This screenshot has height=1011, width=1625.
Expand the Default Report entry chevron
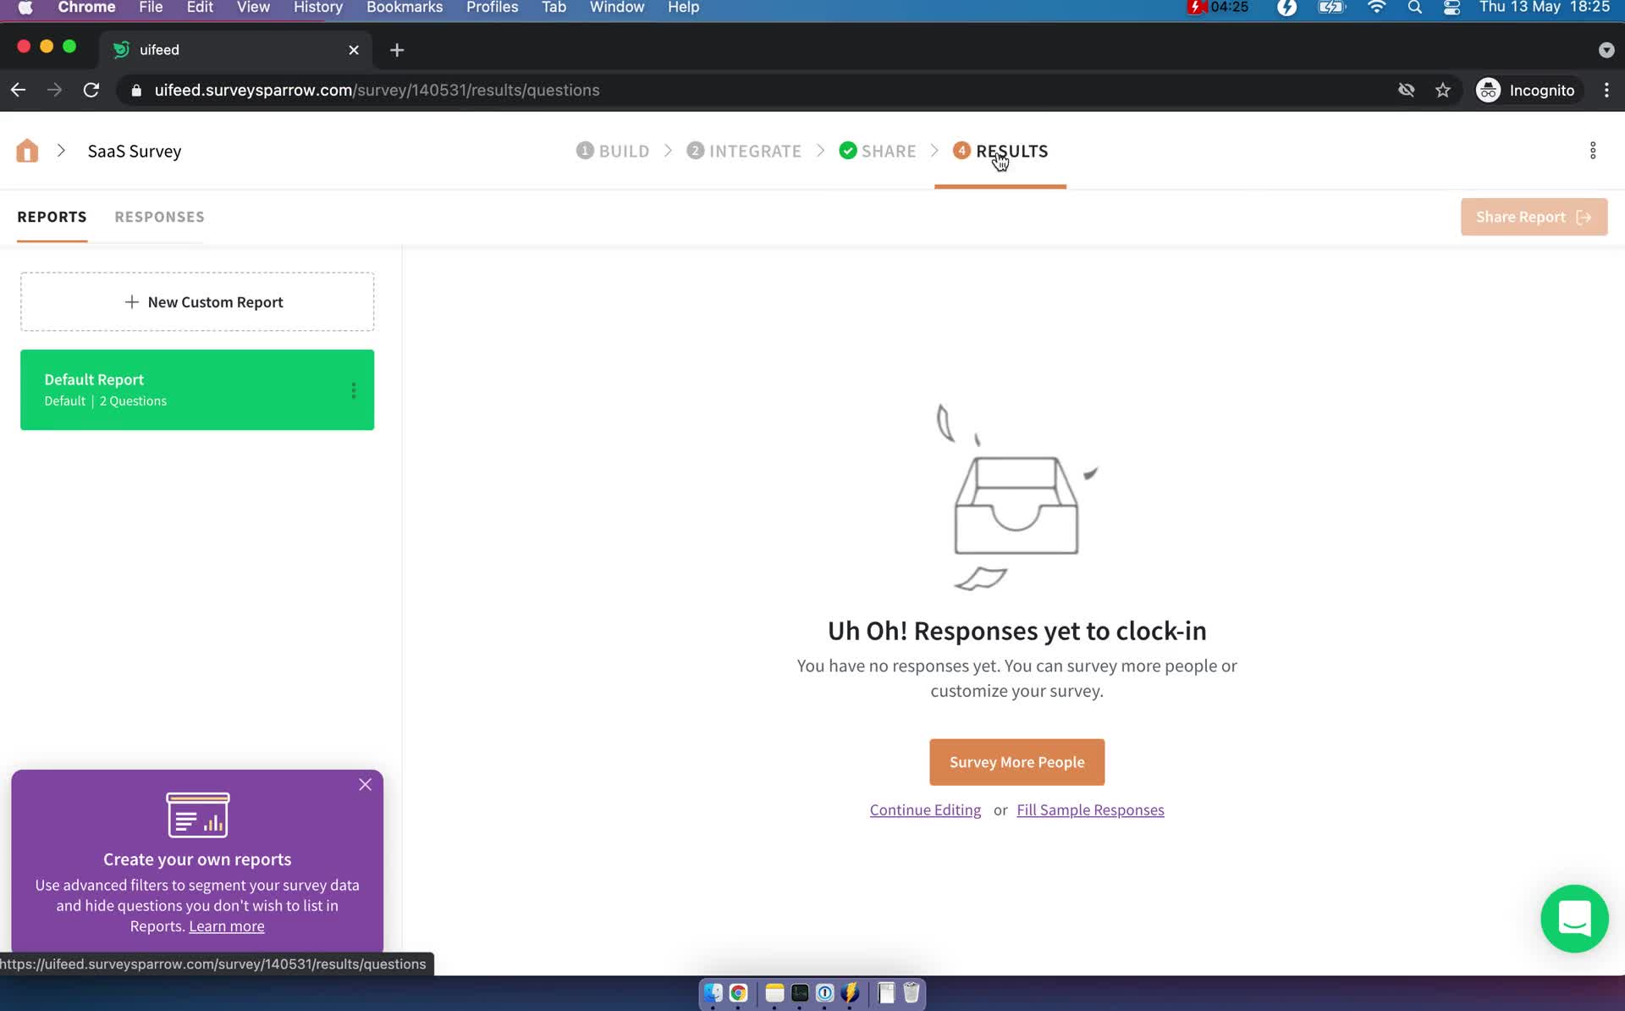pos(355,390)
